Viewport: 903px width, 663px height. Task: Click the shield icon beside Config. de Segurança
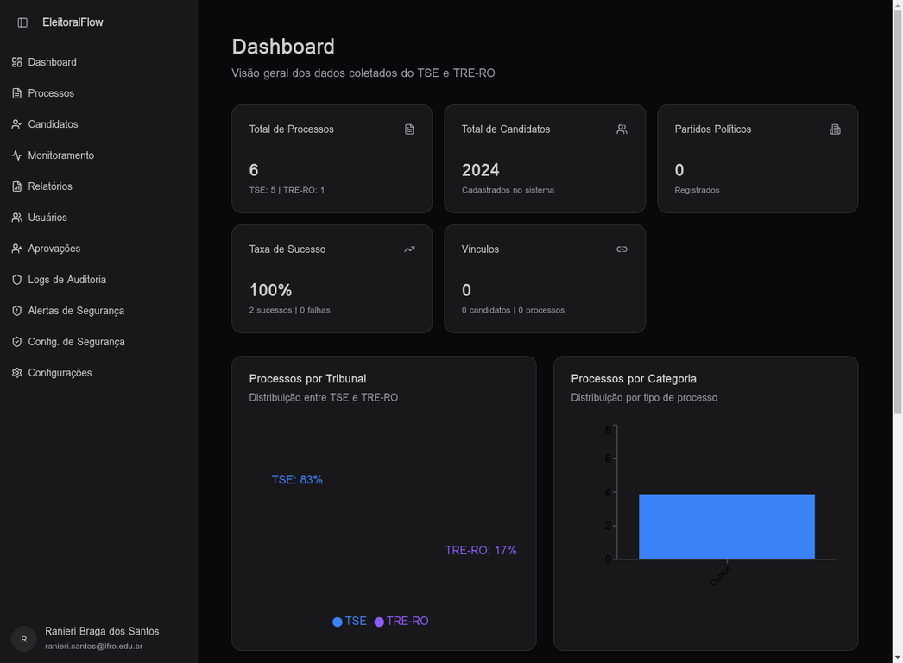tap(16, 341)
